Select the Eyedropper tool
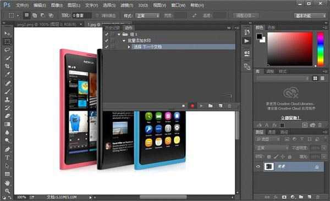Screen dimensions: 330x201 pos(7,74)
